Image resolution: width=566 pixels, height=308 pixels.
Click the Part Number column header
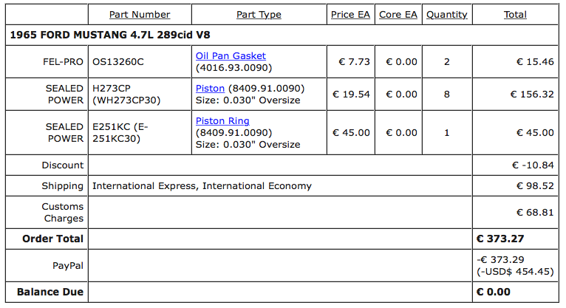140,15
